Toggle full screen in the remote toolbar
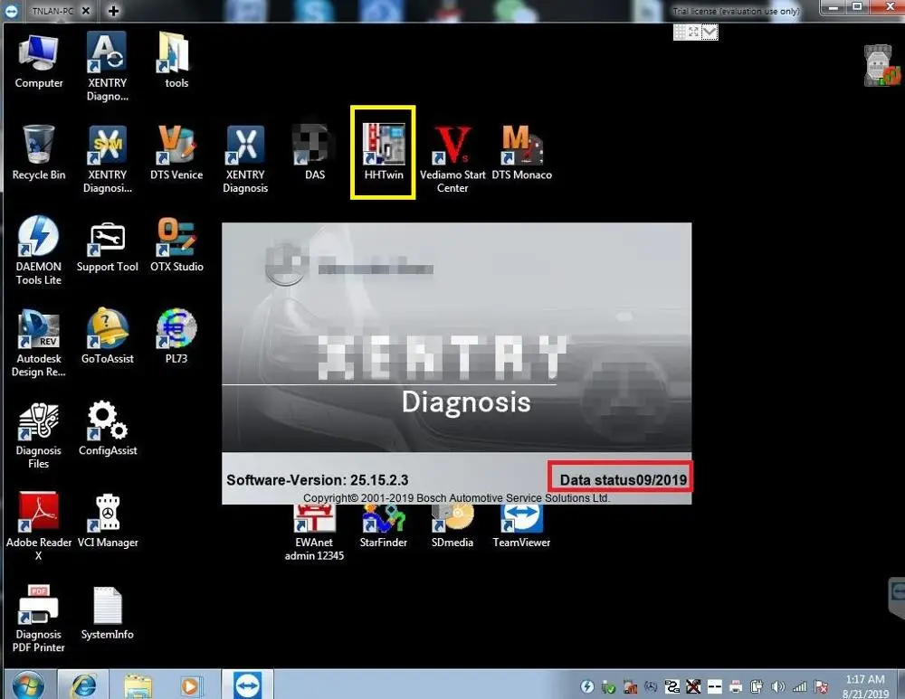905x699 pixels. (x=694, y=33)
